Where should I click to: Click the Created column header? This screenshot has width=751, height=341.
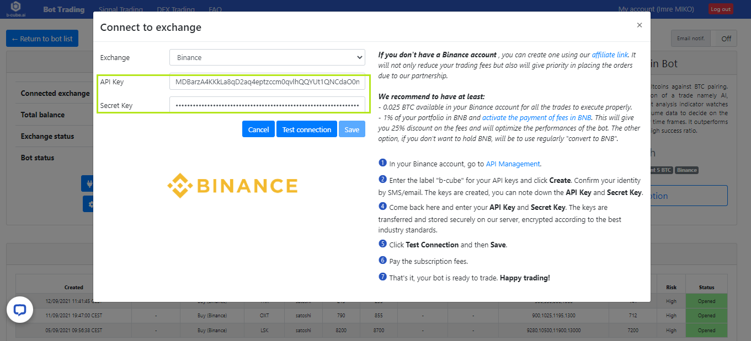(x=73, y=287)
